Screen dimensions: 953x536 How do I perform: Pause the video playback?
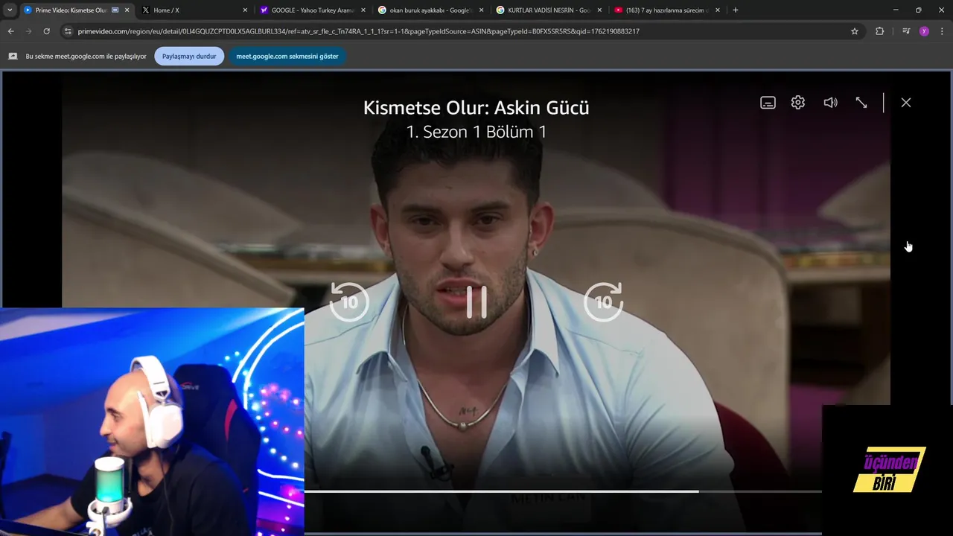[x=476, y=301]
